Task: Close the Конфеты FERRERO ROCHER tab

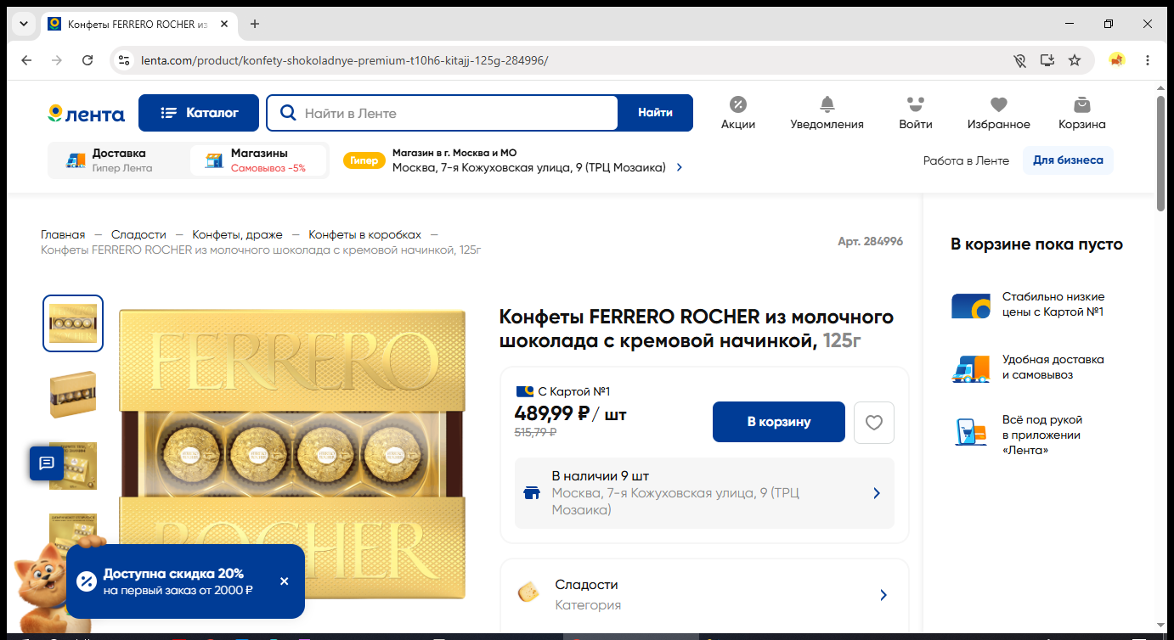Action: click(x=224, y=24)
